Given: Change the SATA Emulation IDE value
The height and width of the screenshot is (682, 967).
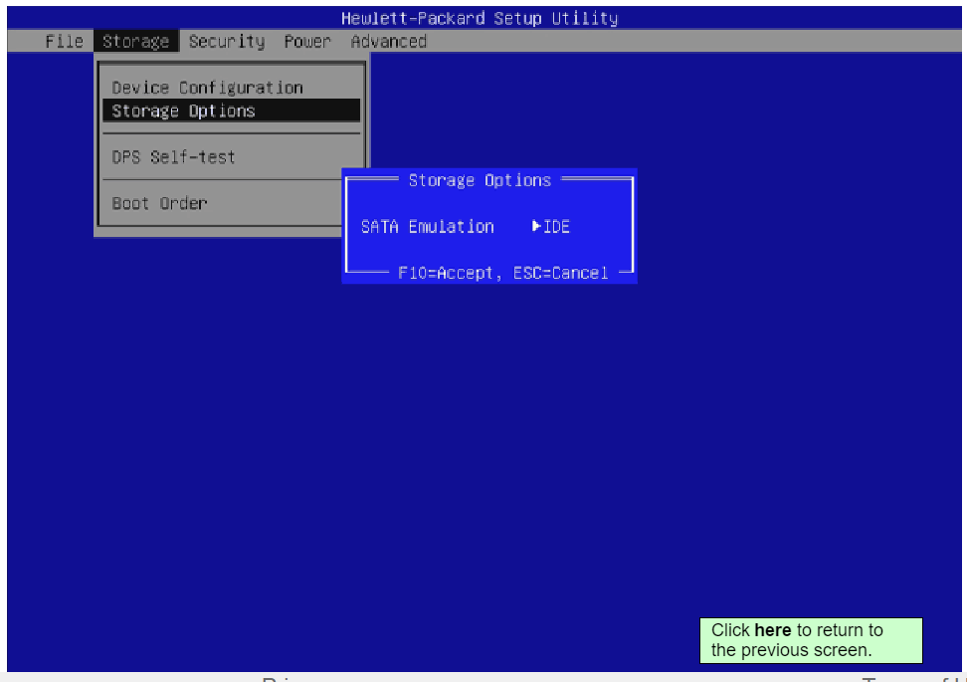Looking at the screenshot, I should (x=556, y=227).
